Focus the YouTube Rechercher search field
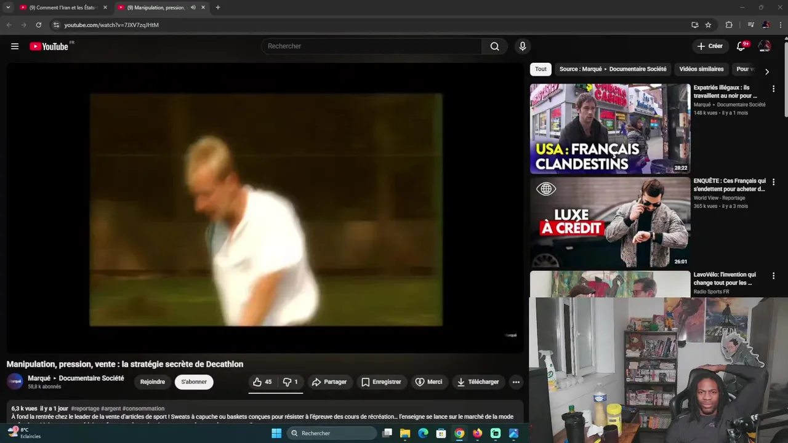Image resolution: width=788 pixels, height=443 pixels. point(372,46)
